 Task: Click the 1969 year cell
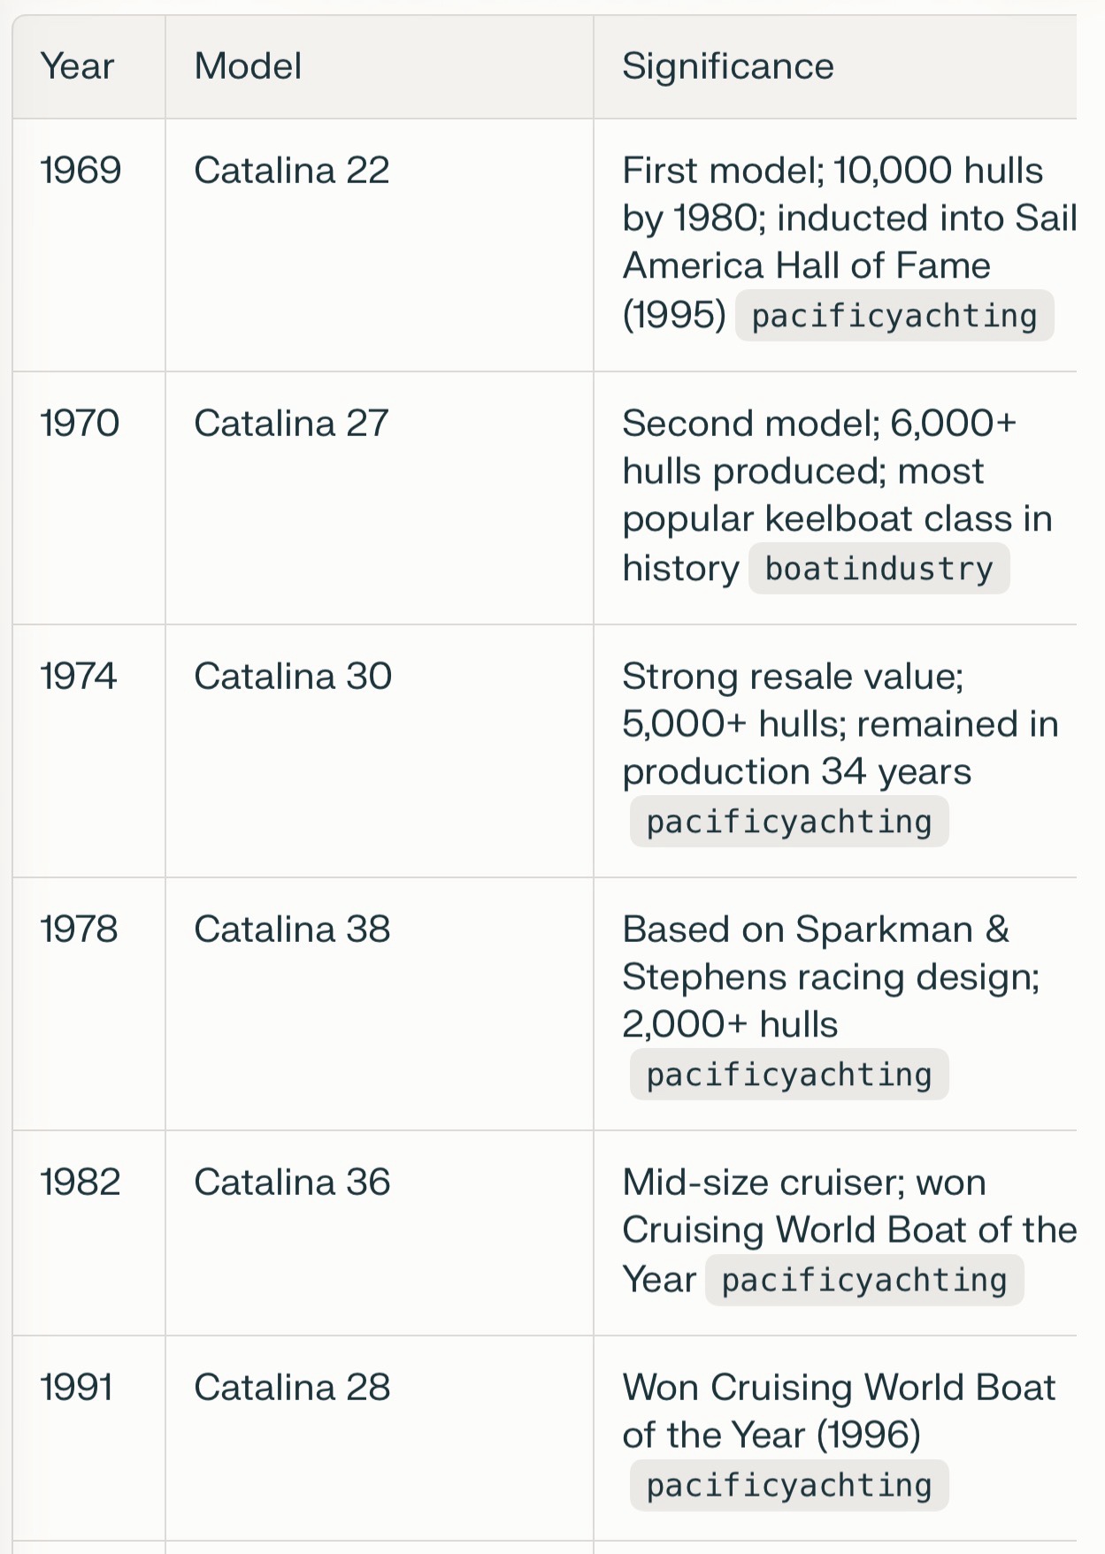click(81, 171)
